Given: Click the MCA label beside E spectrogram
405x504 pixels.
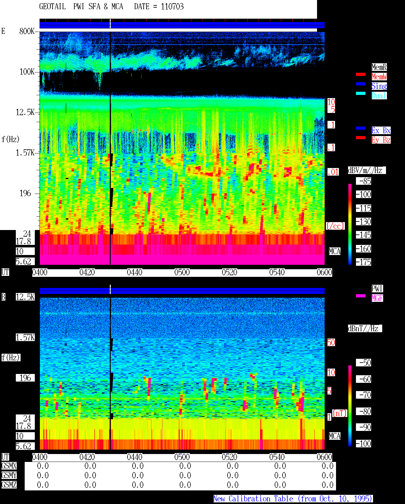Looking at the screenshot, I should coord(334,252).
